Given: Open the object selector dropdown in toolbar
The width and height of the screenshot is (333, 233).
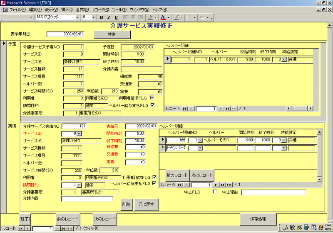Looking at the screenshot, I should [31, 17].
